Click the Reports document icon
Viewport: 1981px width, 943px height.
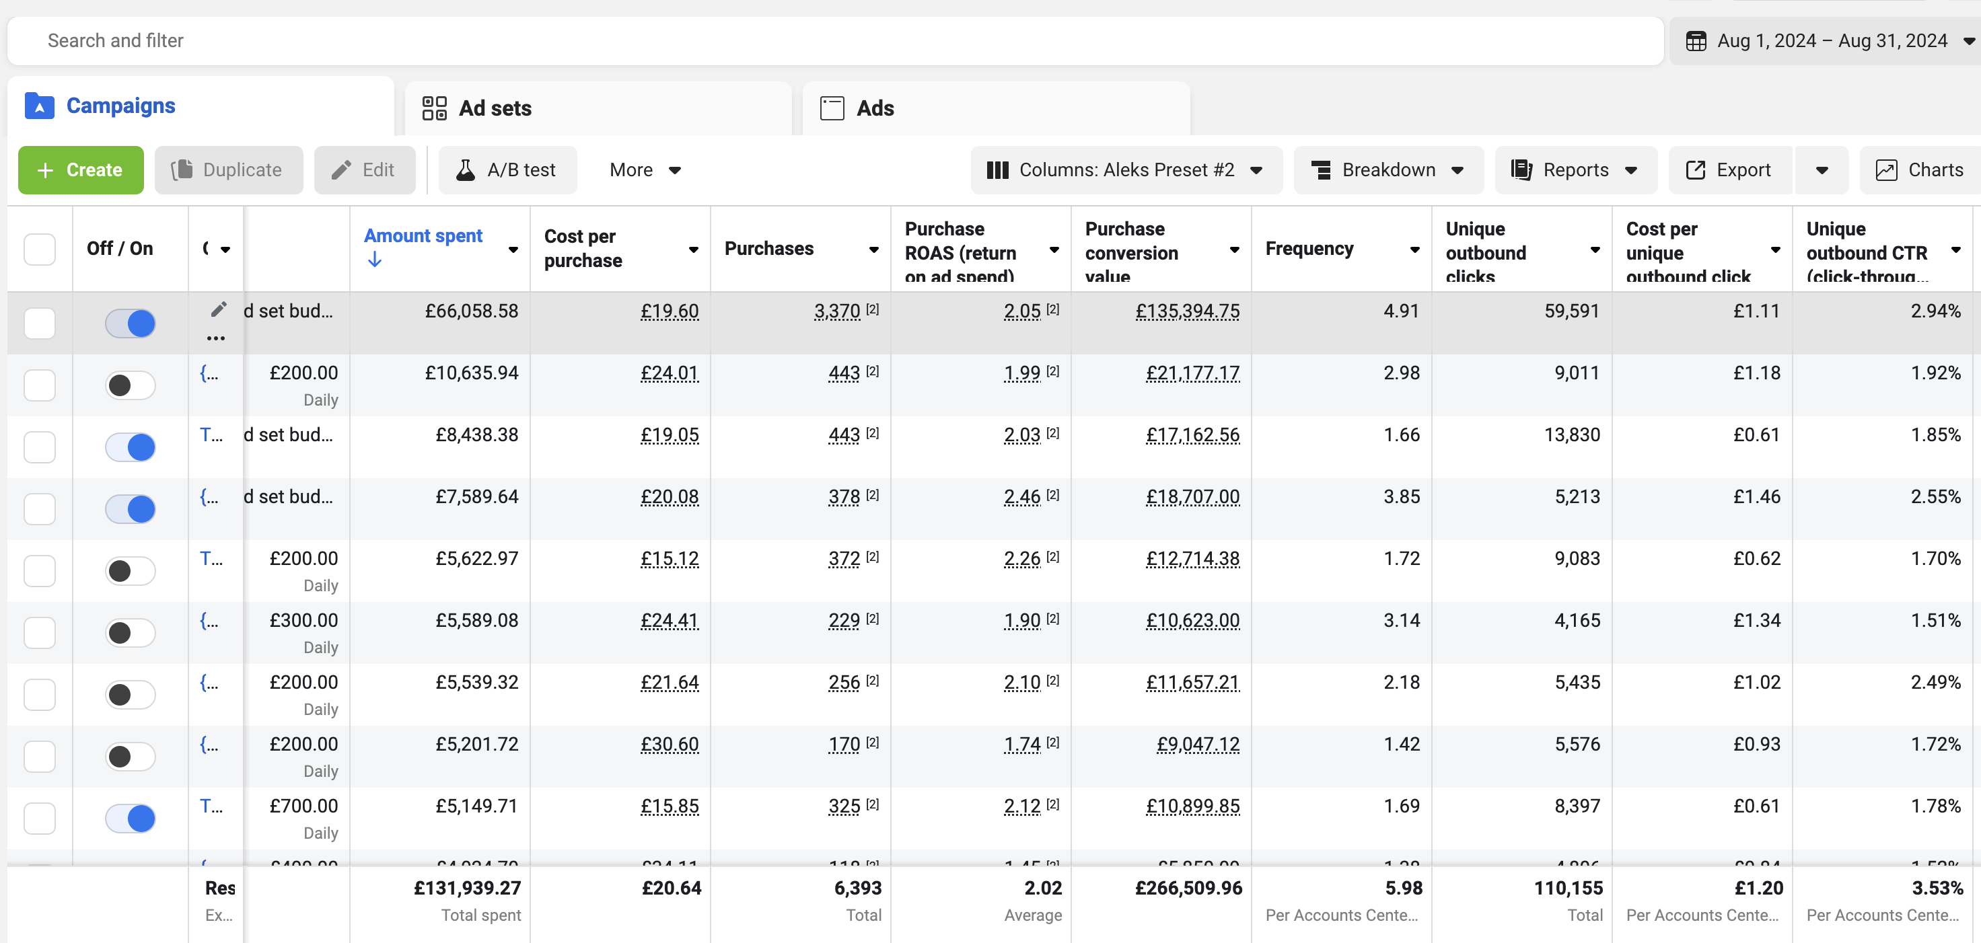point(1521,170)
